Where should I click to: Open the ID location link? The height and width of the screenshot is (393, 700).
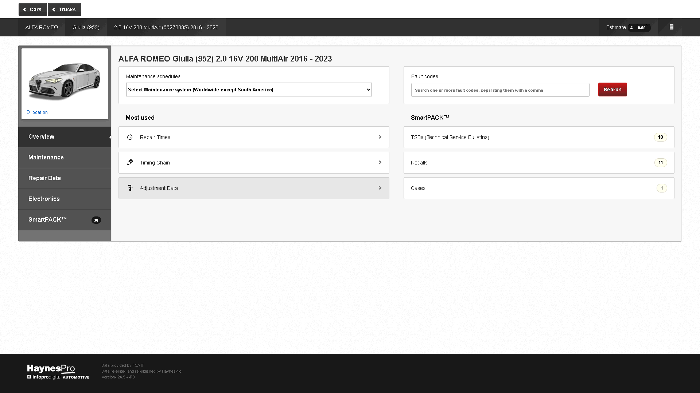[x=36, y=112]
